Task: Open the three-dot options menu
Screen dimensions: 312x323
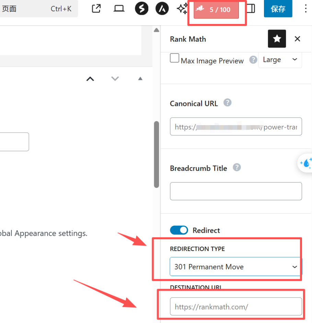Action: click(305, 9)
